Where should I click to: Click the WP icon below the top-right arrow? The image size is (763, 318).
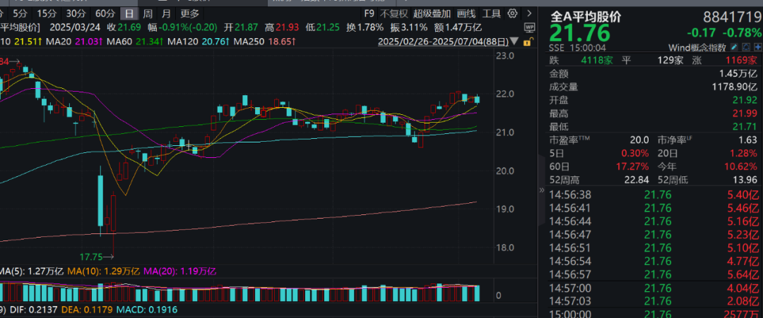pos(530,28)
